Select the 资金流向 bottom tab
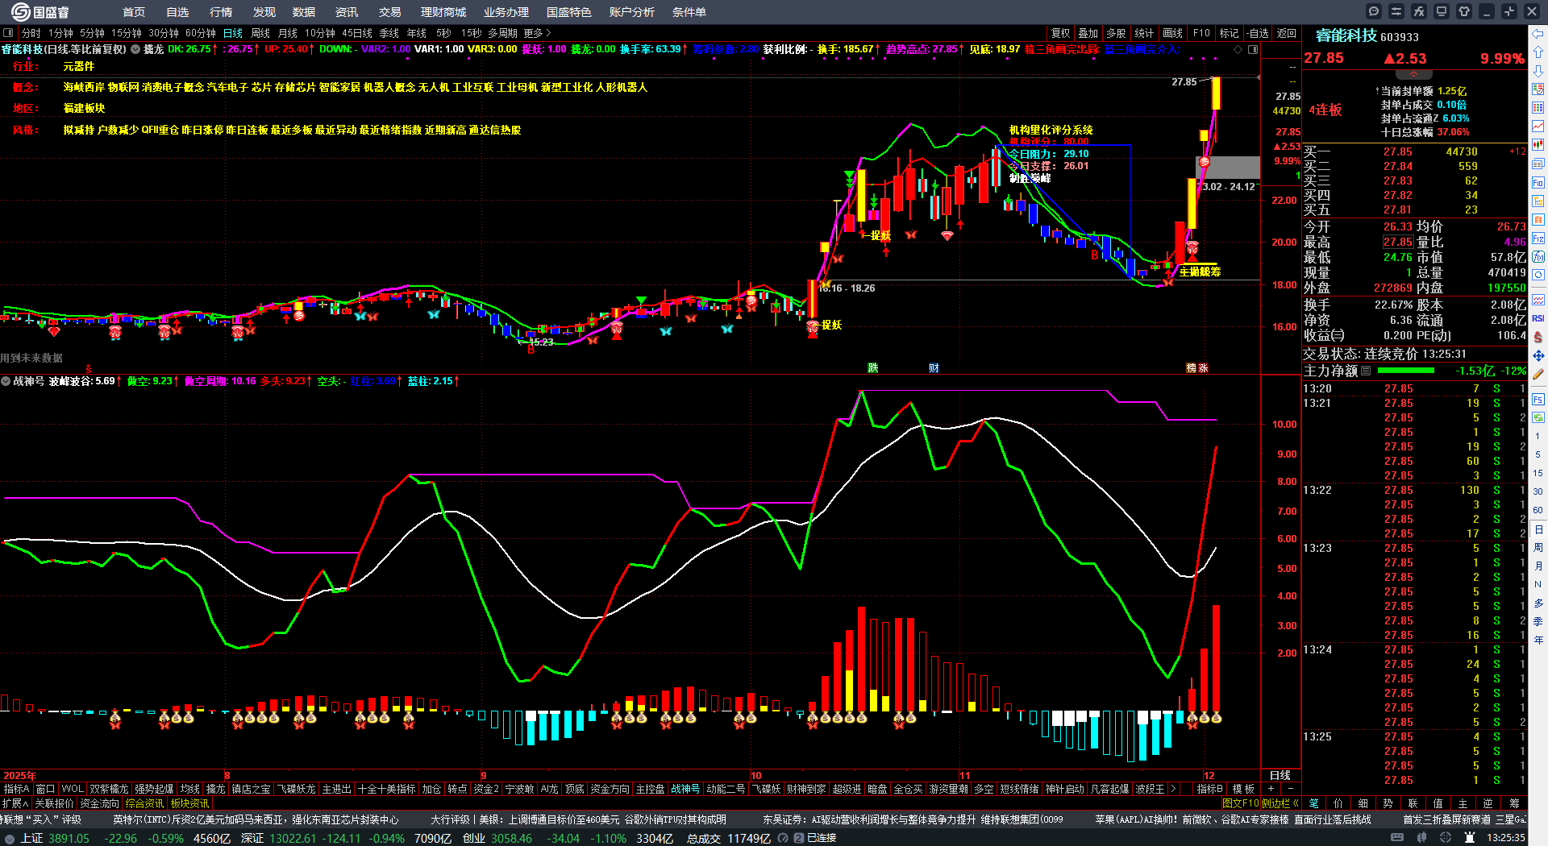 point(99,803)
